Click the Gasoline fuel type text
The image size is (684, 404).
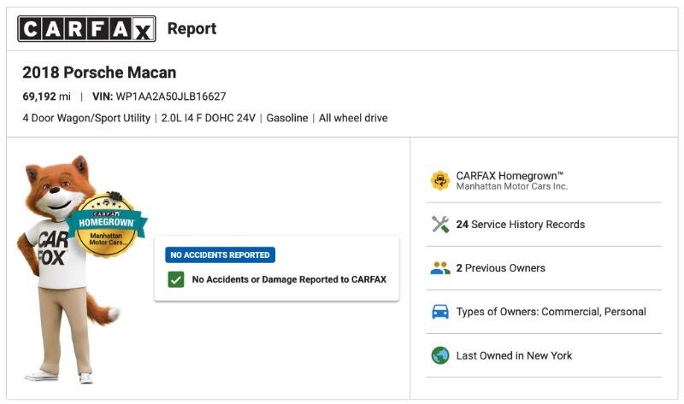(x=287, y=118)
